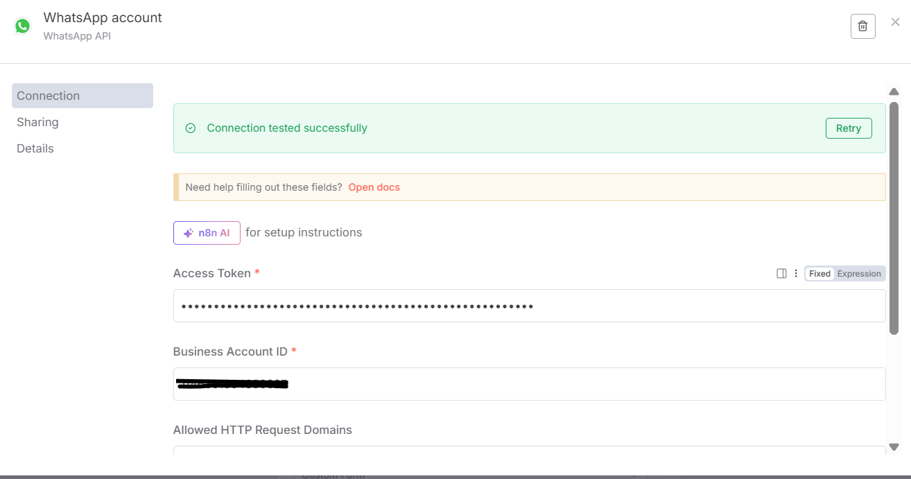Viewport: 911px width, 479px height.
Task: Open the side panel icon next to Access Token
Action: tap(781, 274)
